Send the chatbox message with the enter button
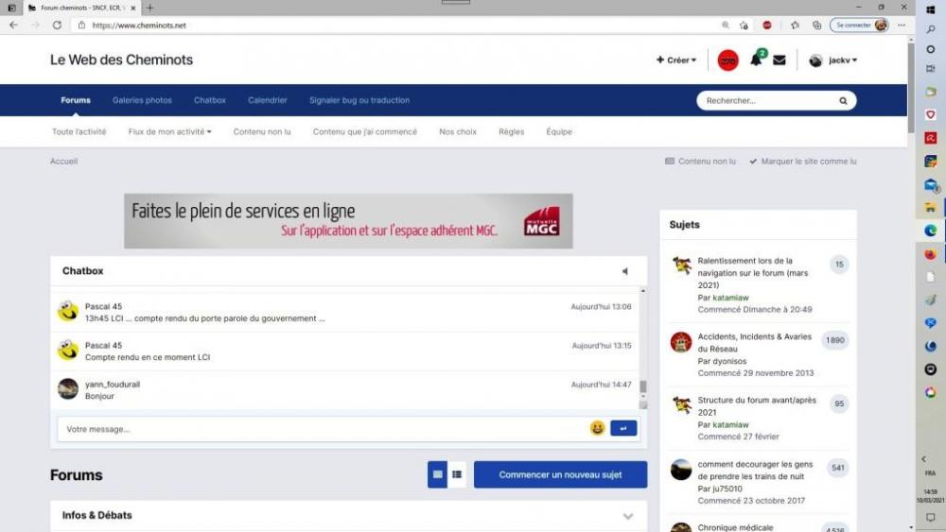This screenshot has width=946, height=532. (x=623, y=428)
